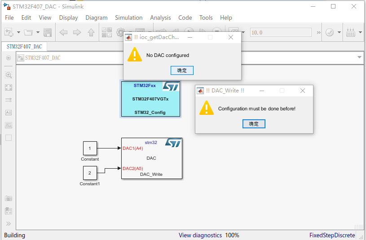
Task: Click the Simulink app icon in title bar
Action: tap(7, 6)
